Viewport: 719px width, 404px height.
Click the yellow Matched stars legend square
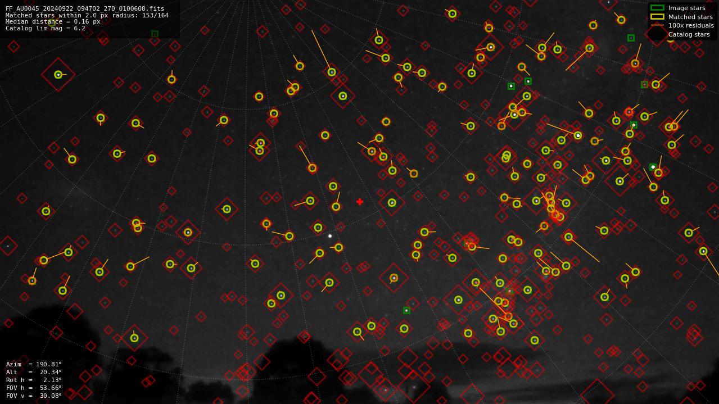point(657,17)
